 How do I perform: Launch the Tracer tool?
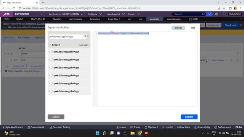(x=135, y=127)
